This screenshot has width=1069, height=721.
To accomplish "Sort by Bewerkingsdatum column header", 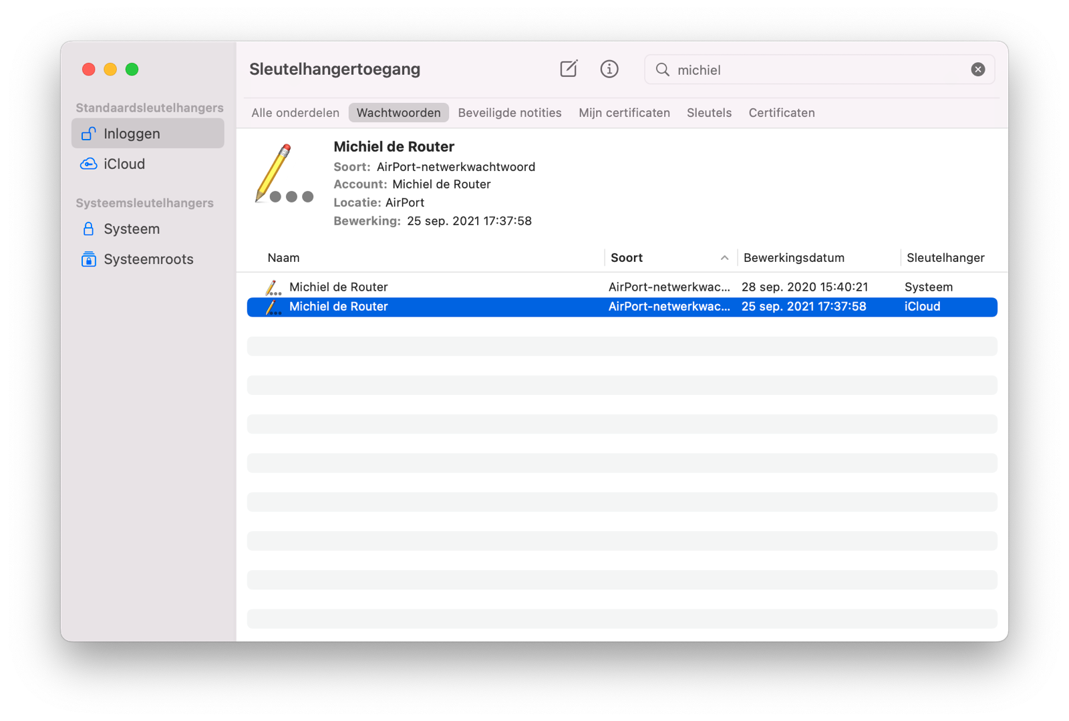I will (794, 258).
